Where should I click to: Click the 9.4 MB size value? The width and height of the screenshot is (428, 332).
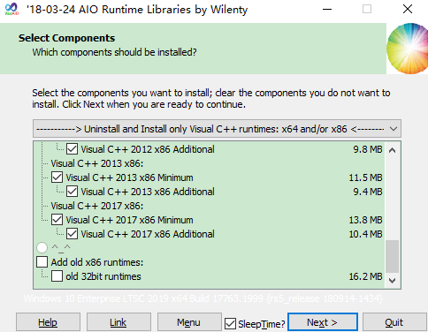coord(368,192)
